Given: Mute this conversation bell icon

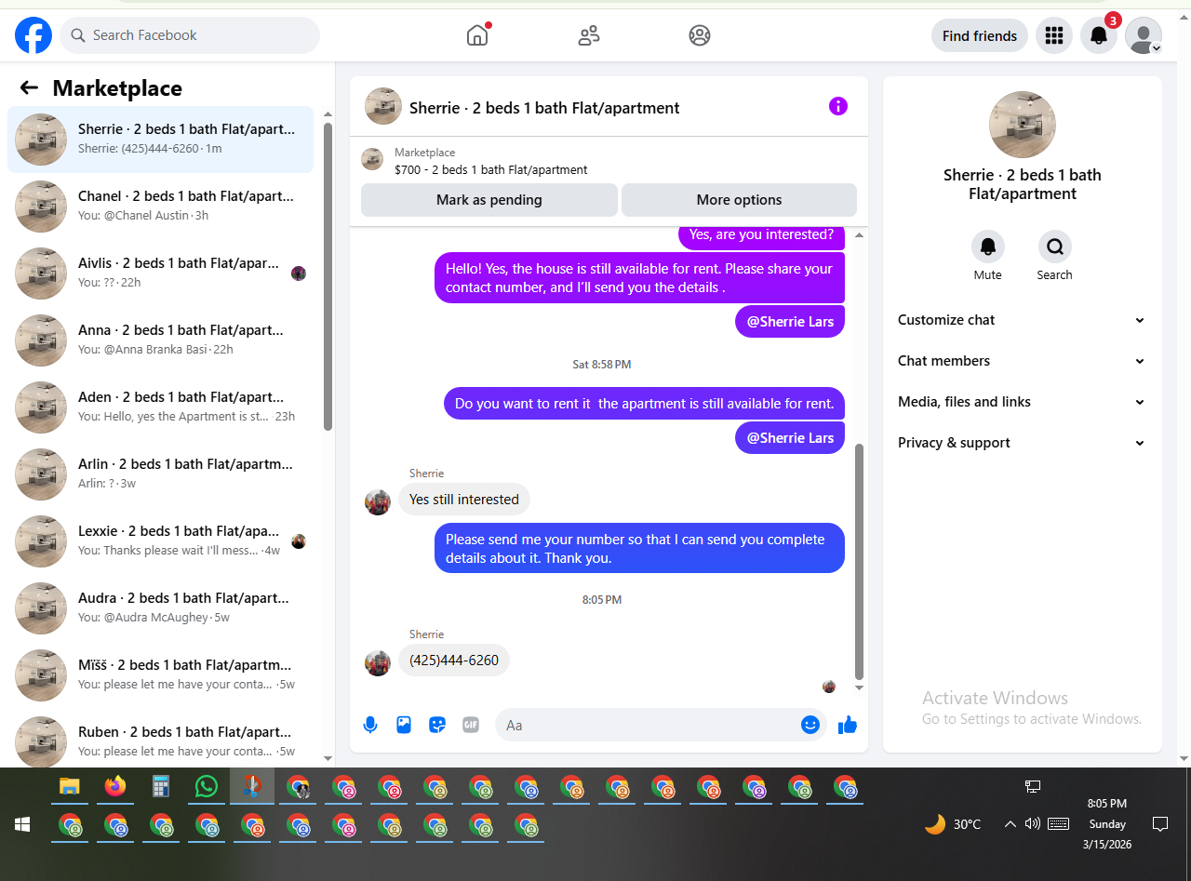Looking at the screenshot, I should [x=988, y=247].
